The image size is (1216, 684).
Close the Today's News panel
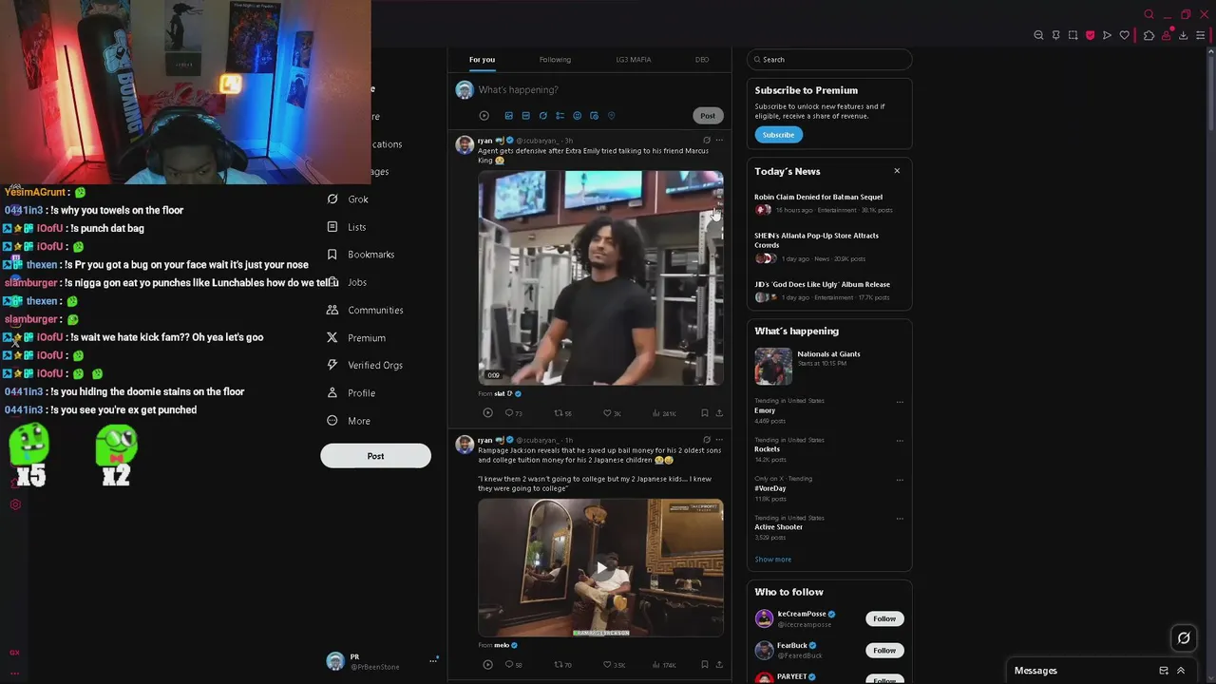click(x=897, y=171)
